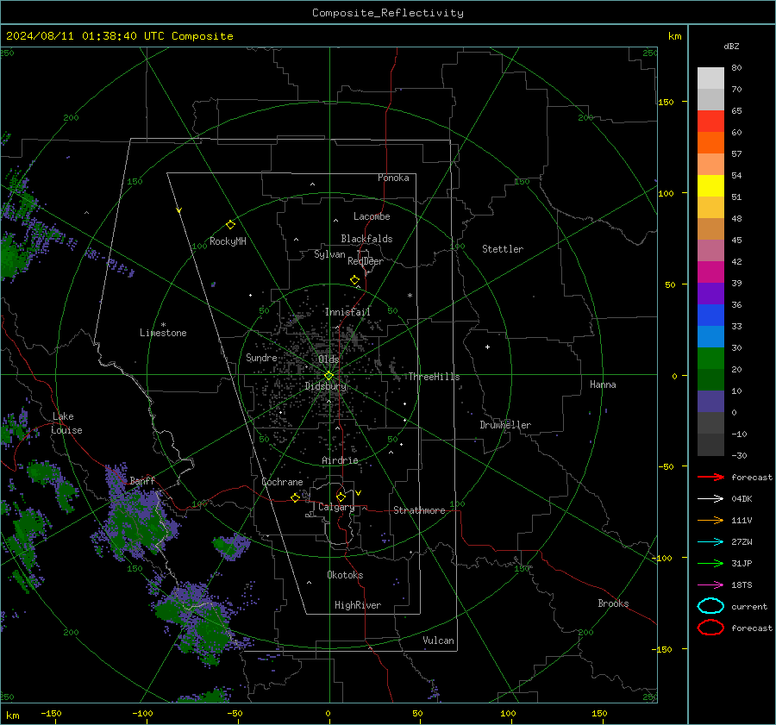776x725 pixels.
Task: Click the Limestone label
Action: 163,333
